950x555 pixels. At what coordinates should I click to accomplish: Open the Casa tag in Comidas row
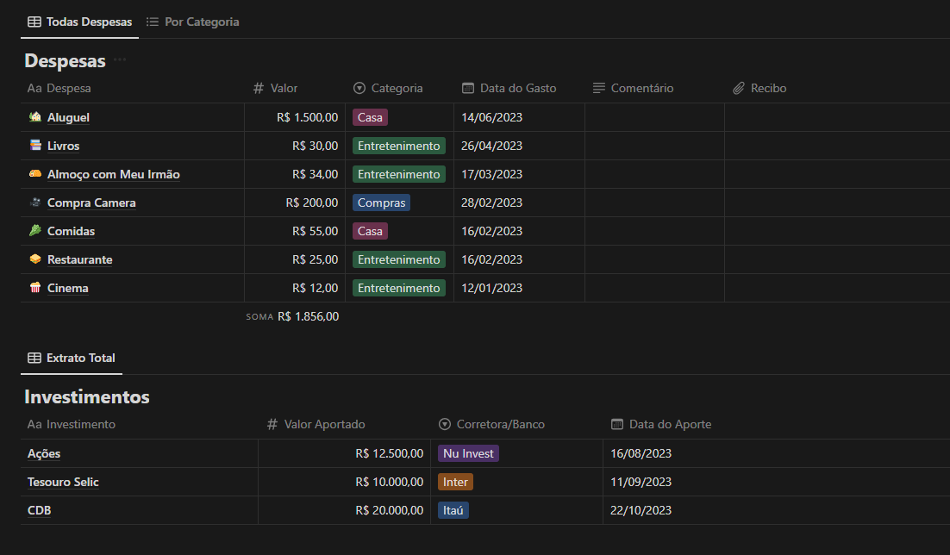(370, 232)
